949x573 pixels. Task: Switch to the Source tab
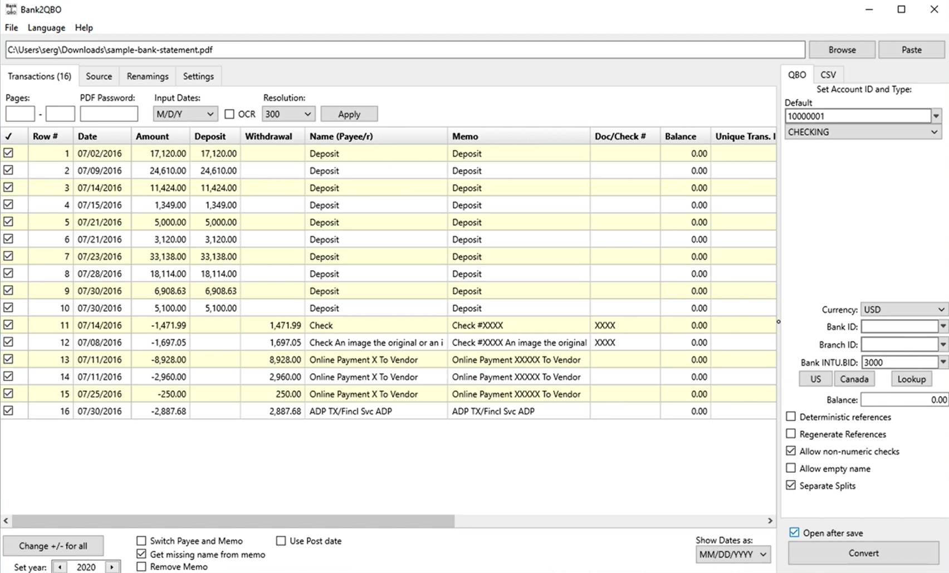coord(99,76)
